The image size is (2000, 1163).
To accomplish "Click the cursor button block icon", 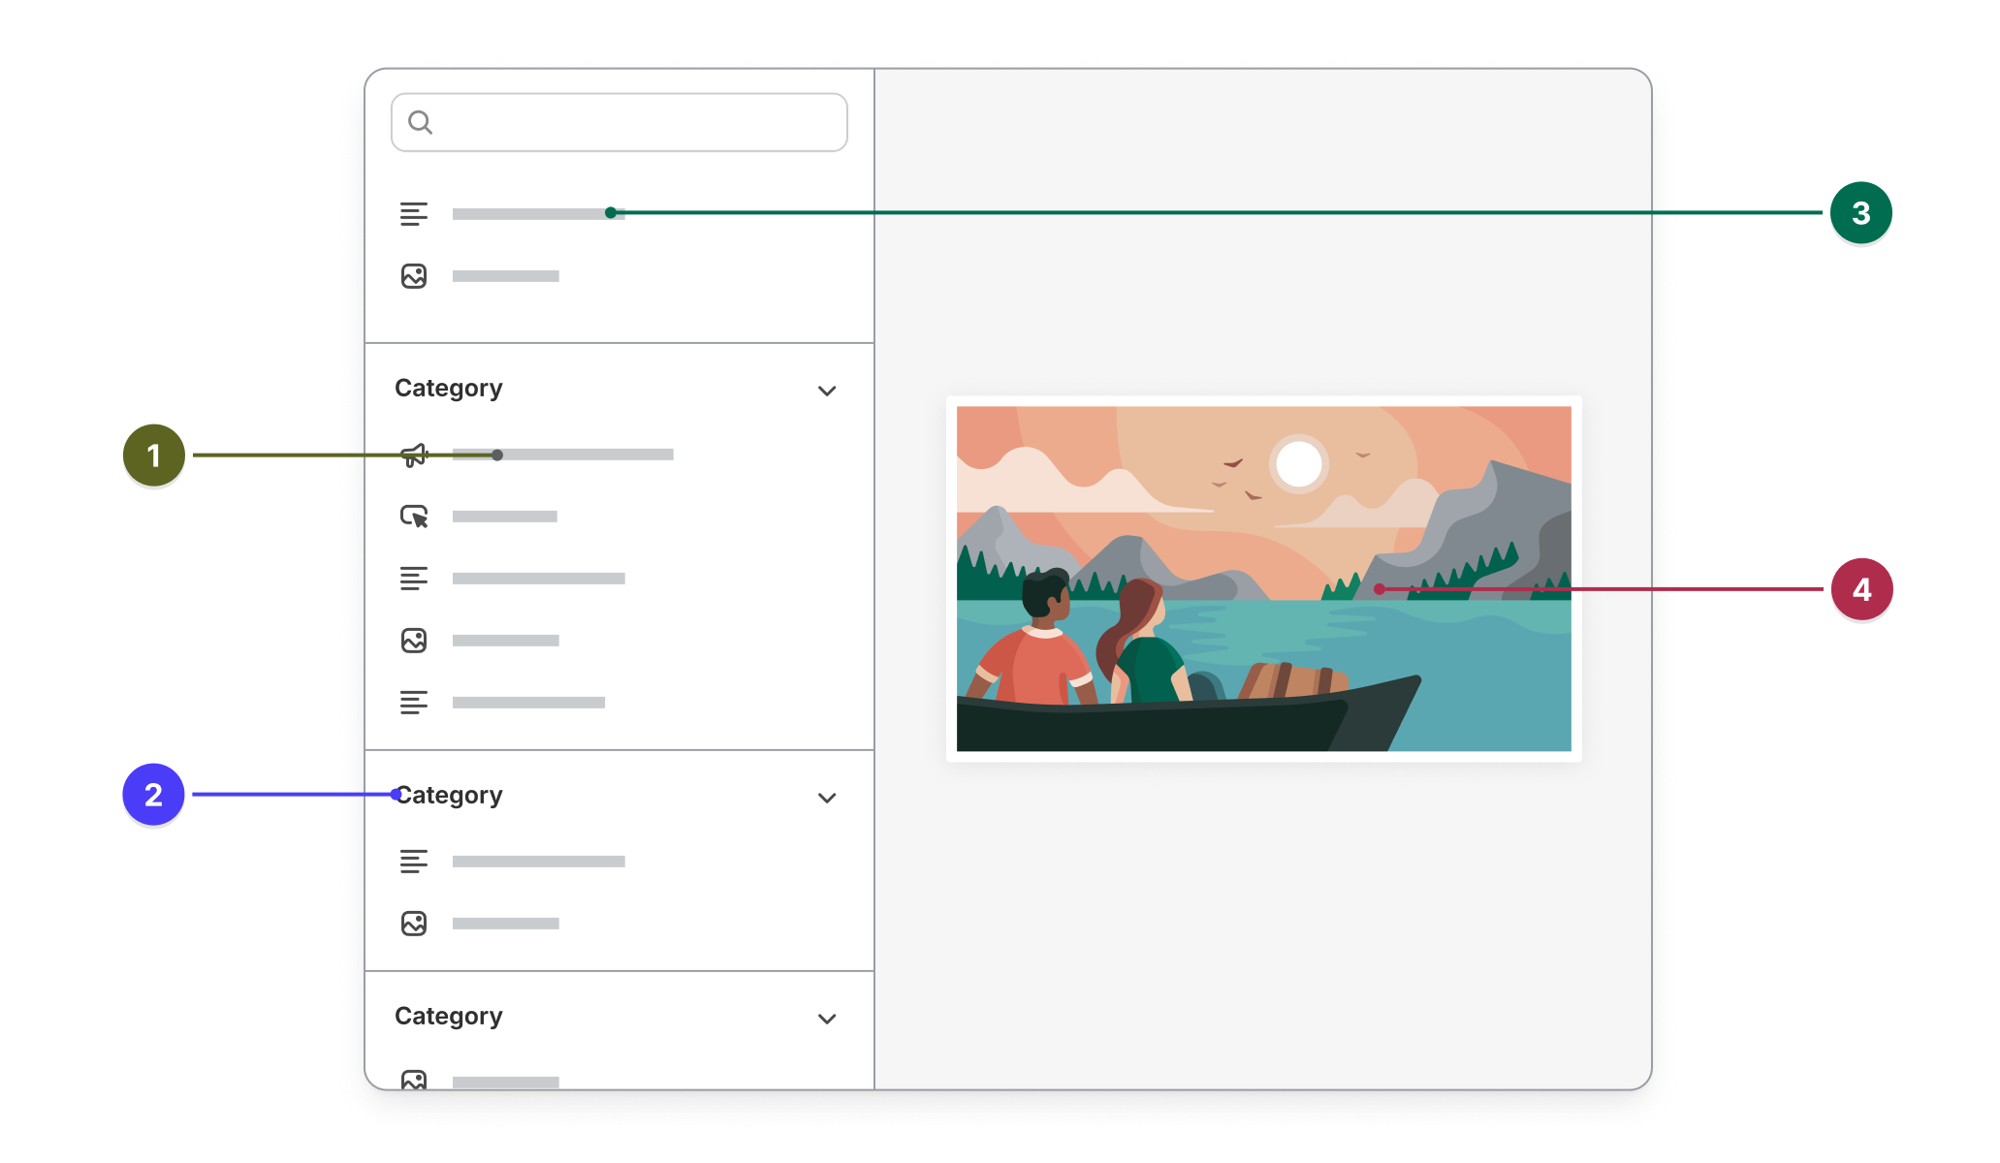I will [x=414, y=517].
